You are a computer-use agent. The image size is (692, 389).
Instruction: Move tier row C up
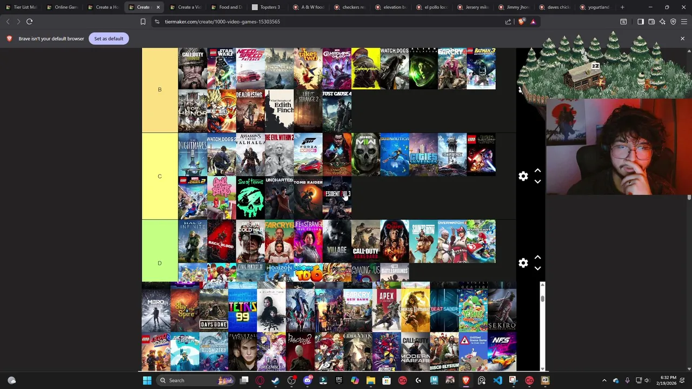pos(537,171)
